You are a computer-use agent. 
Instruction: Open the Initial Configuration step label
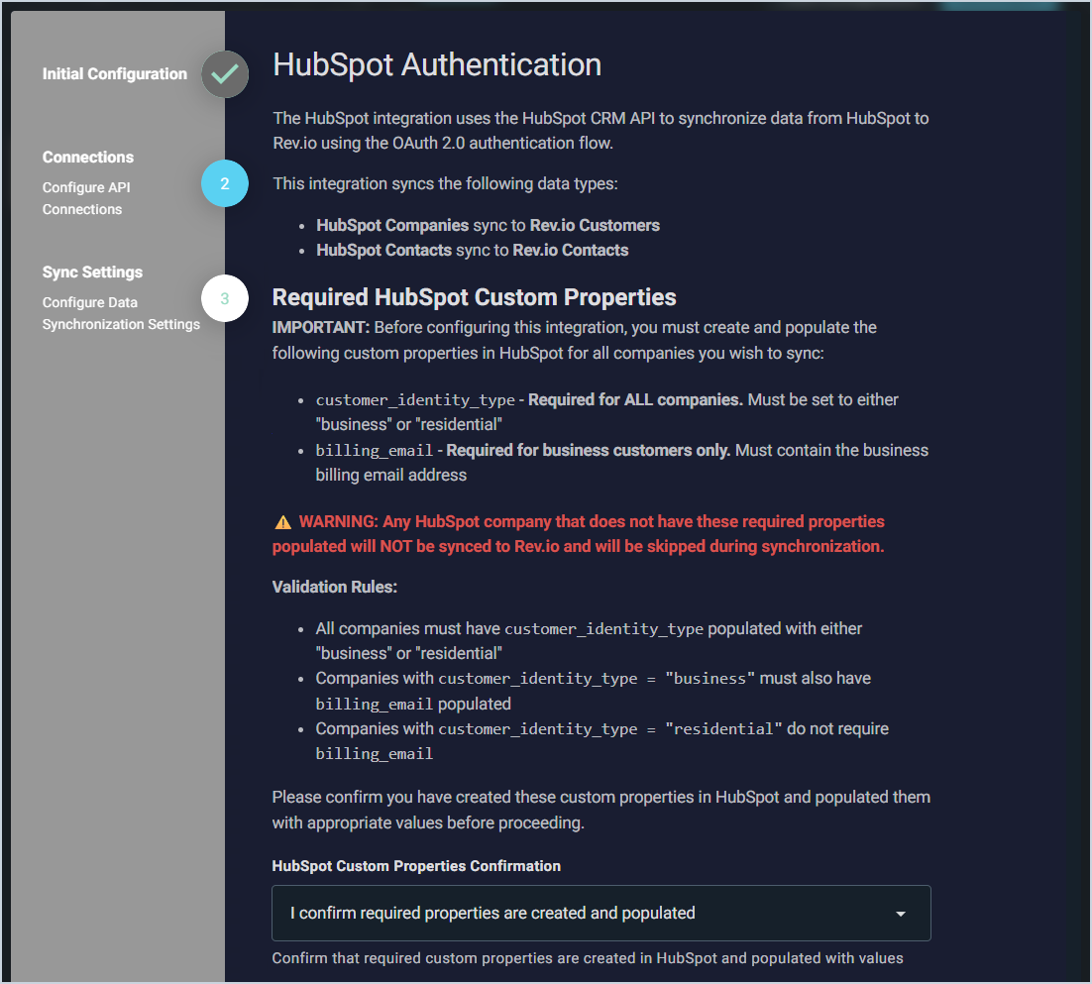(115, 73)
